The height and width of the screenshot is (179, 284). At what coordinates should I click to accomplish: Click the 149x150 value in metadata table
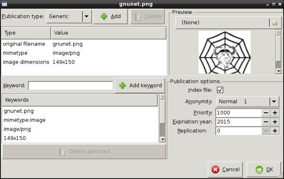[x=64, y=62]
